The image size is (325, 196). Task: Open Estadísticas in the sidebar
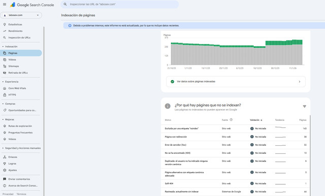15,24
